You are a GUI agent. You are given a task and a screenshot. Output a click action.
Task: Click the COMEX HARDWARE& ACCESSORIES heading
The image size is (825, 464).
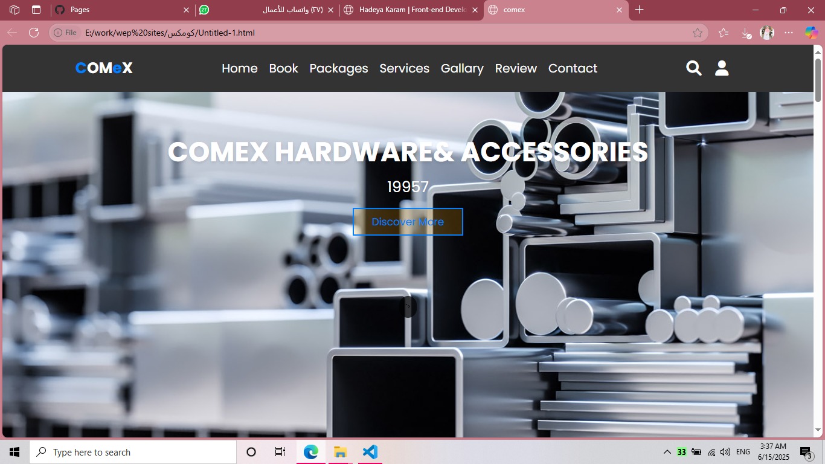tap(408, 152)
